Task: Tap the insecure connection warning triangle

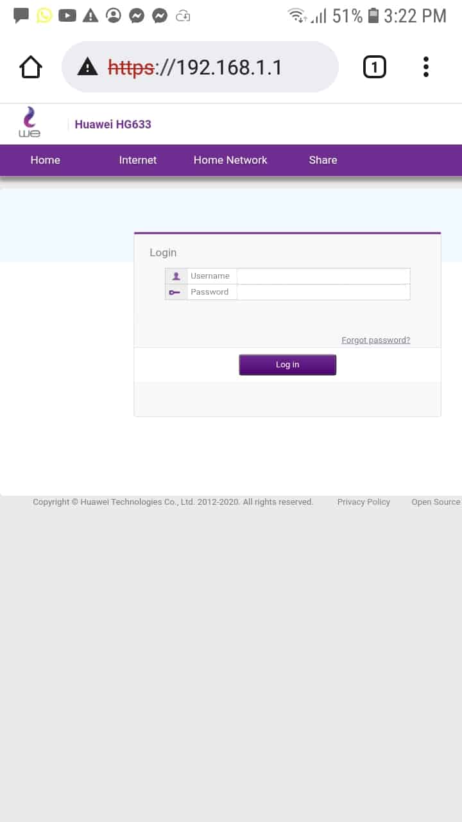Action: (x=87, y=67)
